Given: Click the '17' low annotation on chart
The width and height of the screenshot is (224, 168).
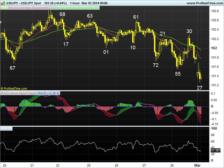Looking at the screenshot, I should point(66,44).
